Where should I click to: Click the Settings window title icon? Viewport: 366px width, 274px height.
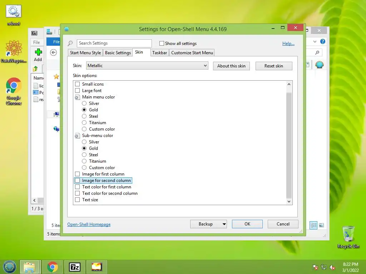(66, 29)
